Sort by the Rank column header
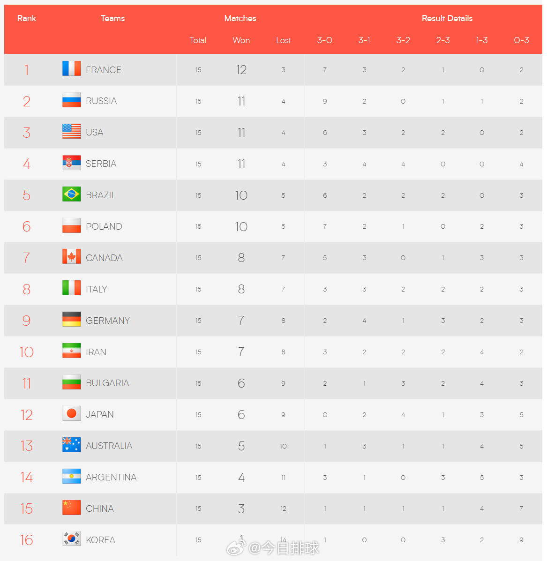This screenshot has width=547, height=561. [x=26, y=18]
